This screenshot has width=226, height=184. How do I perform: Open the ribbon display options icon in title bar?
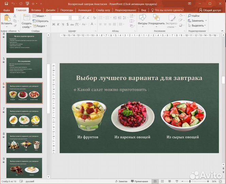(x=190, y=4)
